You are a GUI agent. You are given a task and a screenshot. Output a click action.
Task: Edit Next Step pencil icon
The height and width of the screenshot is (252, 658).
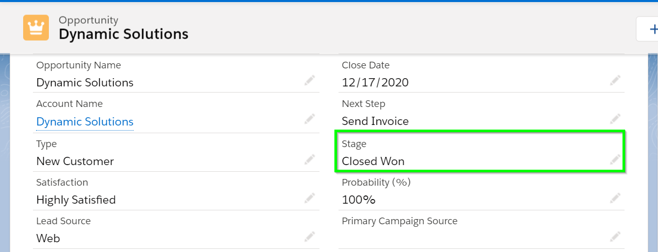(x=615, y=119)
